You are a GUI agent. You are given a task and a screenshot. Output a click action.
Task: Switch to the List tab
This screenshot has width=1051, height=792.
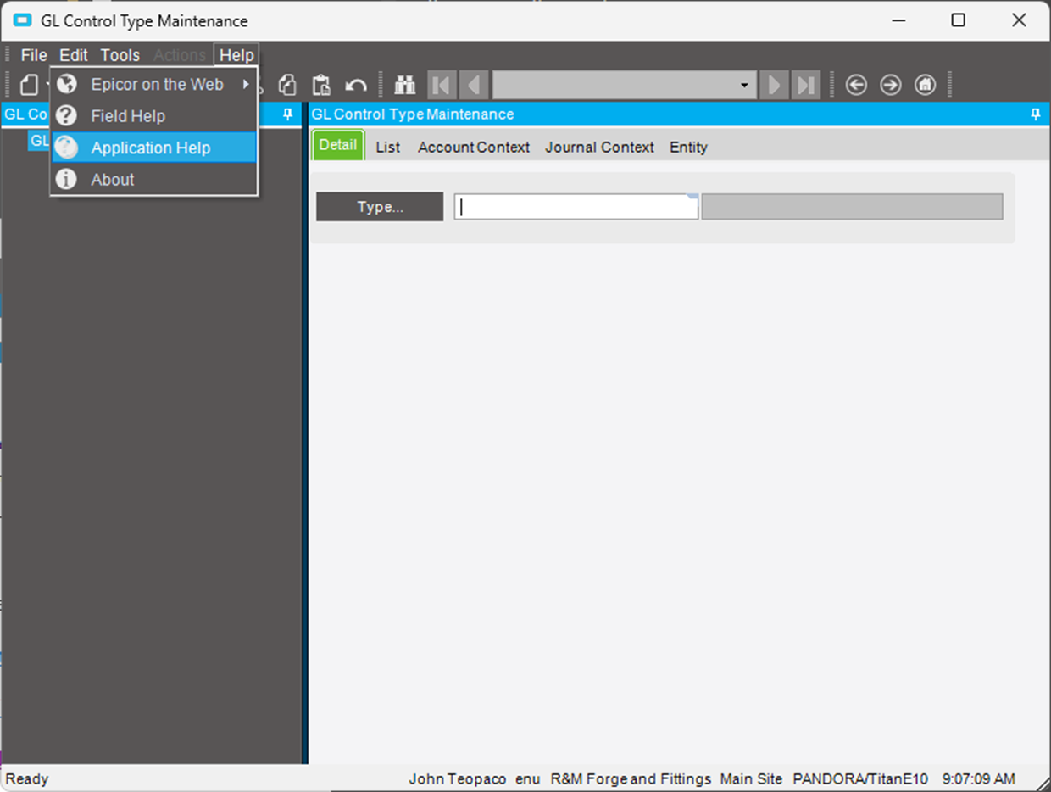point(388,148)
